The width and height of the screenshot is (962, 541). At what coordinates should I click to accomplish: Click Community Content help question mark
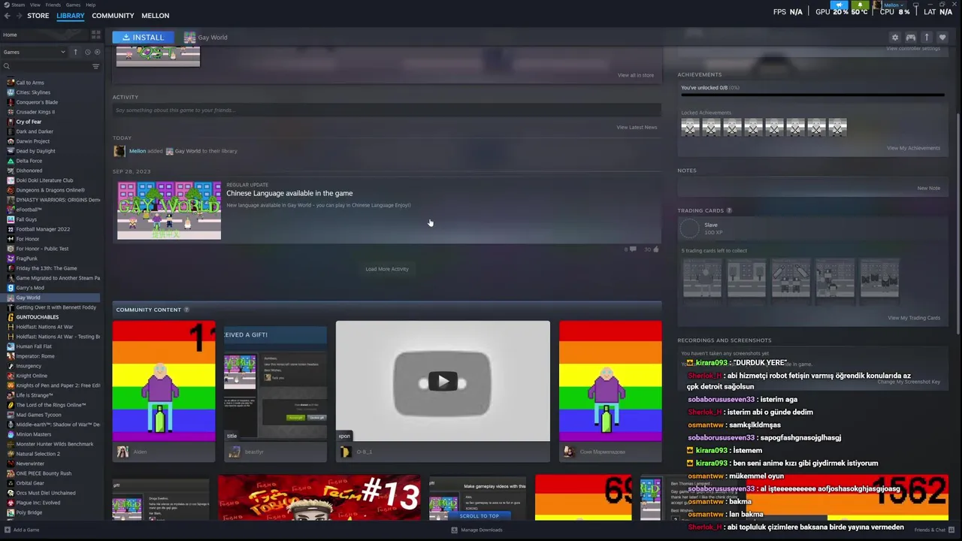186,310
